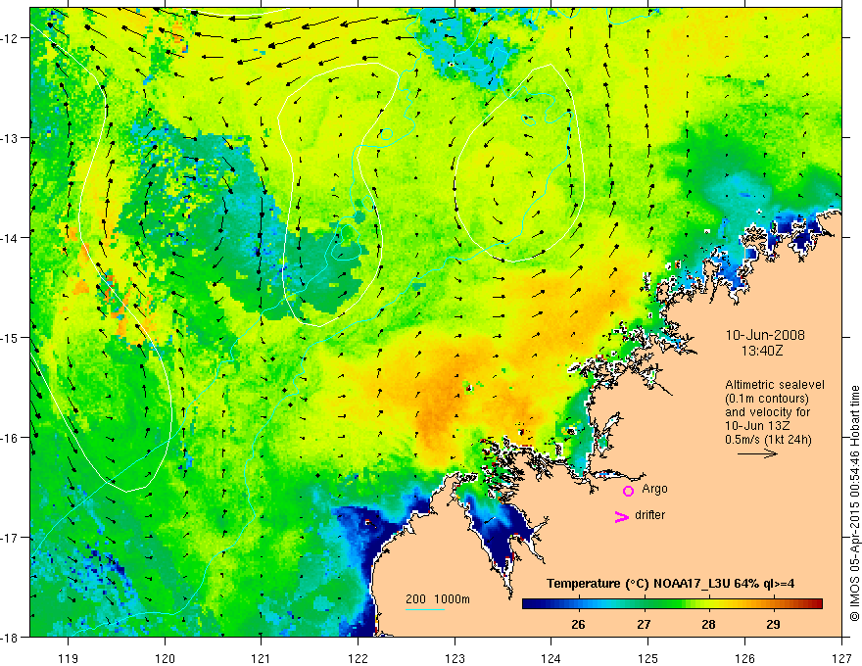Click the '28' color bar tick label

tap(708, 624)
